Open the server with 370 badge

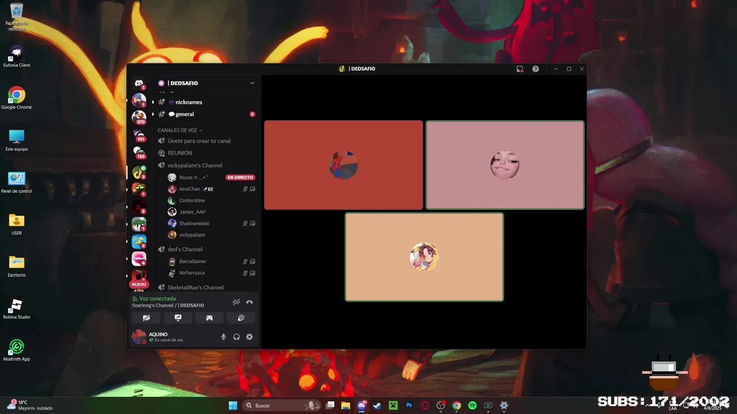[139, 117]
